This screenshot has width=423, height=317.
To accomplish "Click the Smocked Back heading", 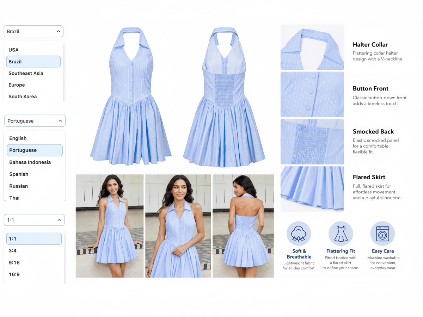I will coord(373,131).
